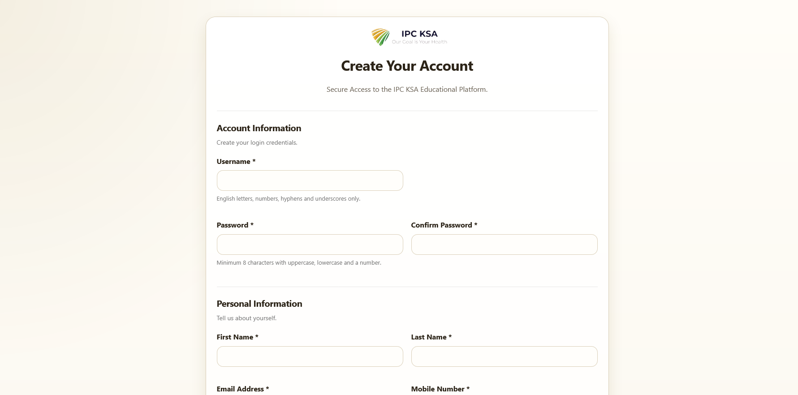The width and height of the screenshot is (798, 395).
Task: Click the Email Address label
Action: (242, 389)
